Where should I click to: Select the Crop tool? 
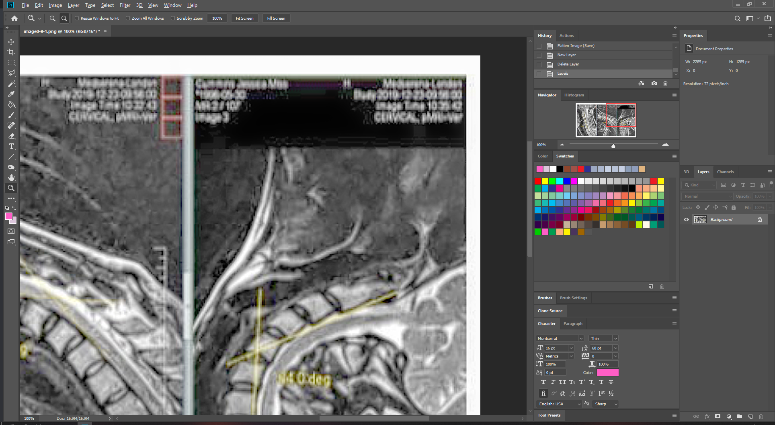(11, 52)
